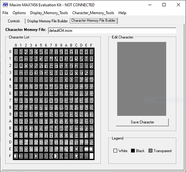Select the kanji 入 character in row E
Viewport: 186px width, 172px height.
tap(16, 149)
